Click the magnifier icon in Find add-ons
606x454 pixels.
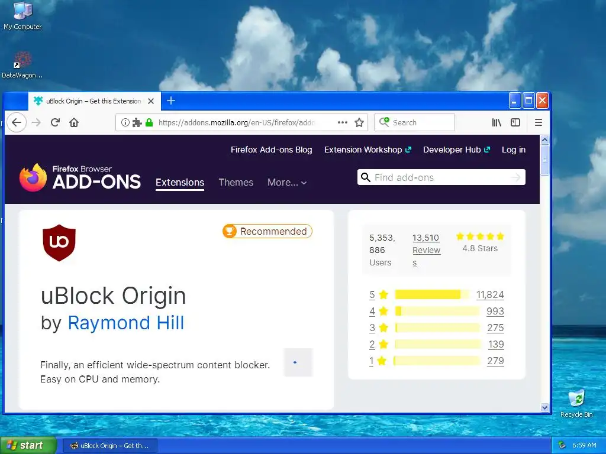365,177
